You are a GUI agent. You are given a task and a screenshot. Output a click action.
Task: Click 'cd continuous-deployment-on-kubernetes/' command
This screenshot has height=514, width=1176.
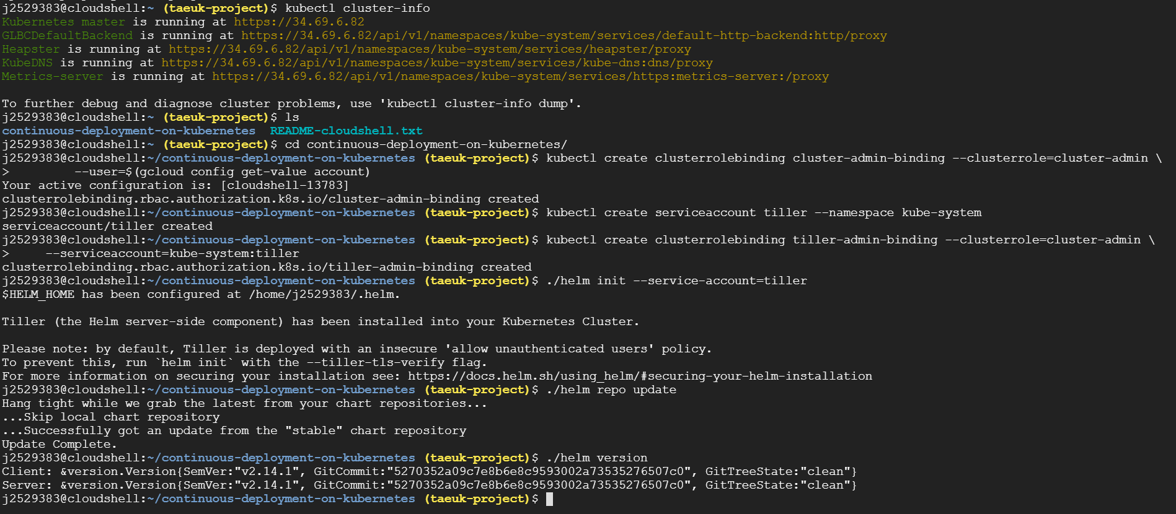(426, 144)
